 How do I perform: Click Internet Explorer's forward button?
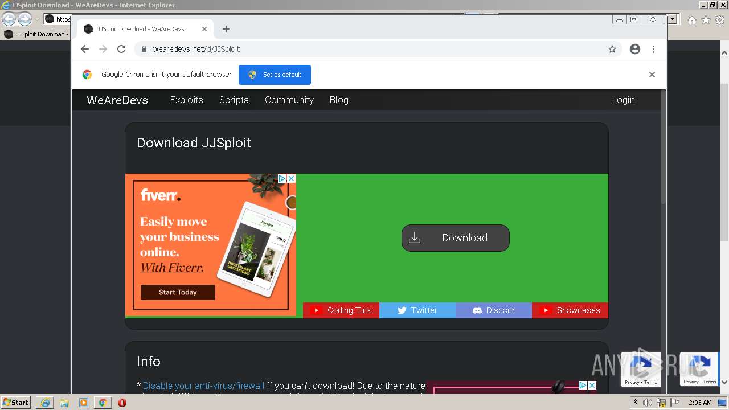click(24, 19)
